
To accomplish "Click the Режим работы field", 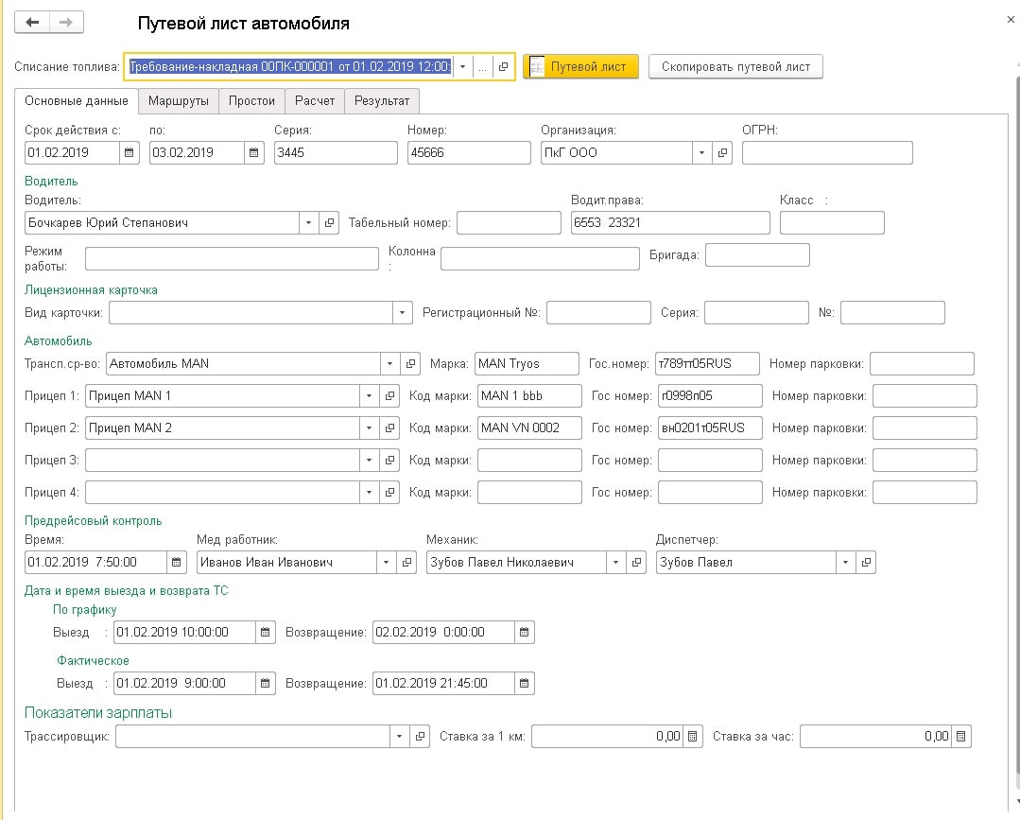I will point(232,258).
